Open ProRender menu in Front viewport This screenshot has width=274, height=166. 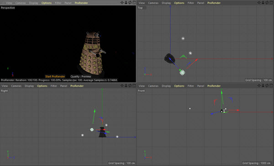[214, 86]
